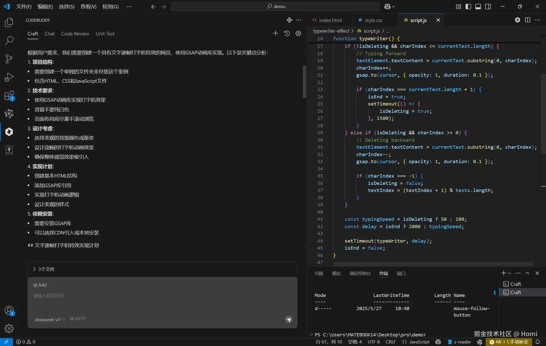Click the chat history icon in CodeBuddy
Screen dimensions: 546x346
(287, 33)
